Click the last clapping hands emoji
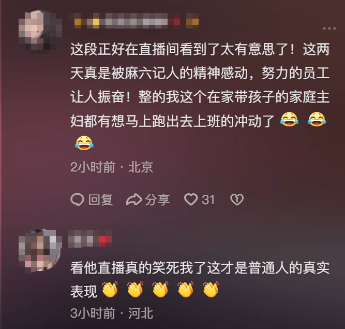 (x=211, y=289)
